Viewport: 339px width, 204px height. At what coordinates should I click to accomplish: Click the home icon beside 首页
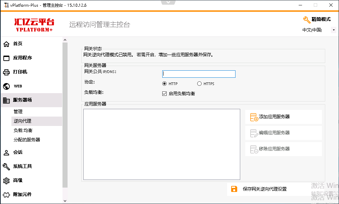6,44
